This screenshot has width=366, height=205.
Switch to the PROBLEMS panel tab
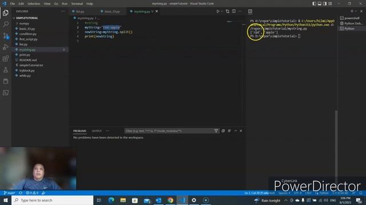79,131
